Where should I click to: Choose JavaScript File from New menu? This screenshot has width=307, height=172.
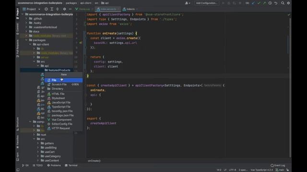[x=63, y=102]
